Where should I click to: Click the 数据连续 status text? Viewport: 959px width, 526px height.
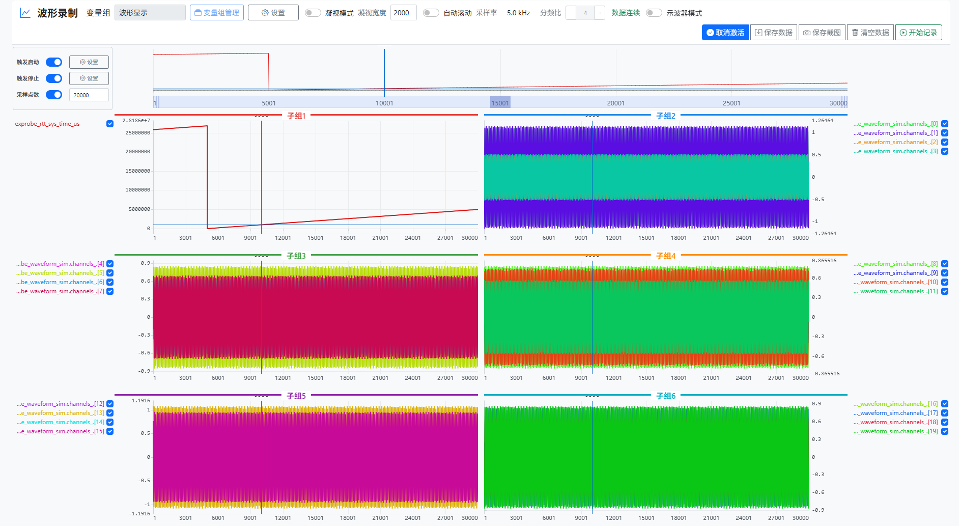click(x=626, y=13)
